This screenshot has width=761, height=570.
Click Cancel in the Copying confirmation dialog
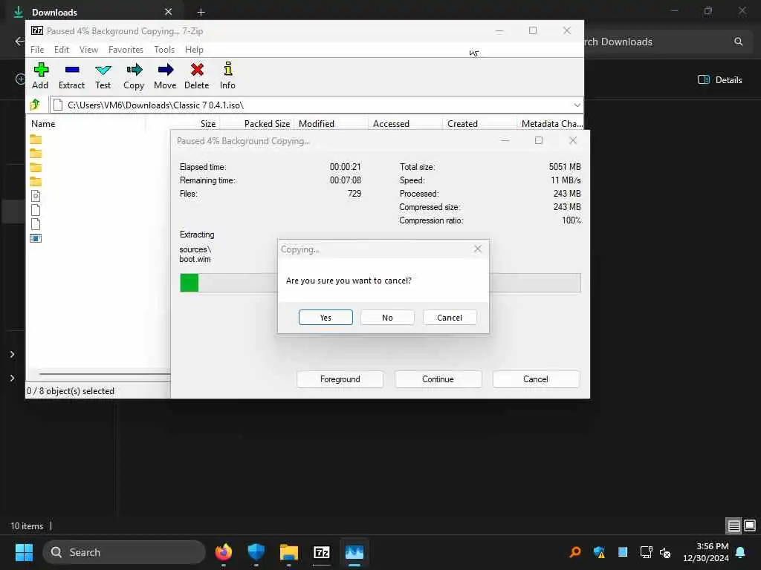[450, 318]
